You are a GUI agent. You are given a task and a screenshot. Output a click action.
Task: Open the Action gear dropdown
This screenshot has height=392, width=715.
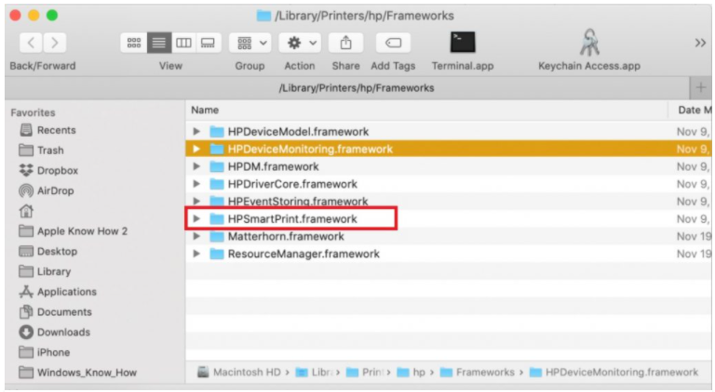[x=300, y=43]
